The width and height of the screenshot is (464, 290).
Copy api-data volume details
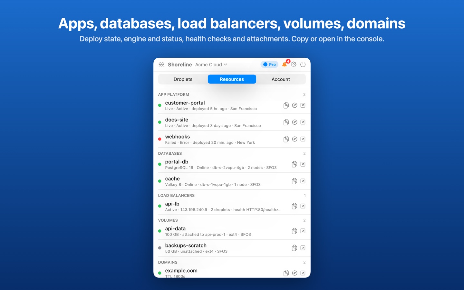294,231
